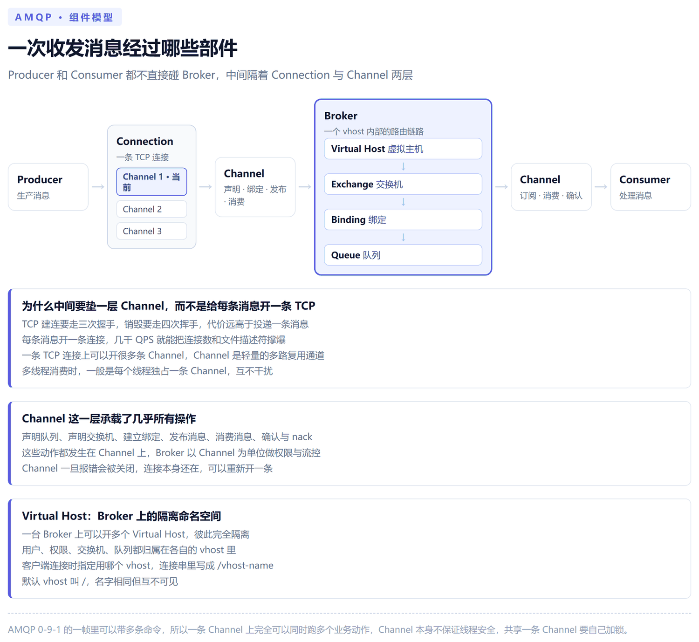Click the line 每条消息开一条连接
Screen dimensions: 699x642
(x=153, y=340)
